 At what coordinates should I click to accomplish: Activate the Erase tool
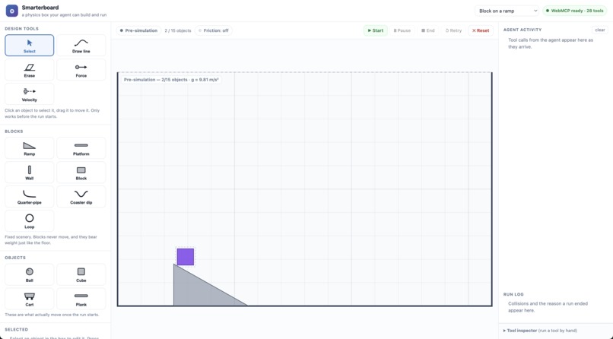pos(30,70)
